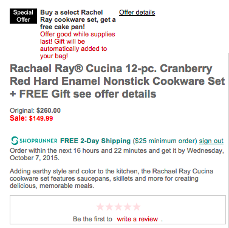Click FREE 2-Day Shipping text
The image size is (229, 228).
95,141
